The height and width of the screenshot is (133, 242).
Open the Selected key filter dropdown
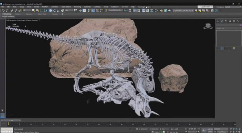click(221, 129)
